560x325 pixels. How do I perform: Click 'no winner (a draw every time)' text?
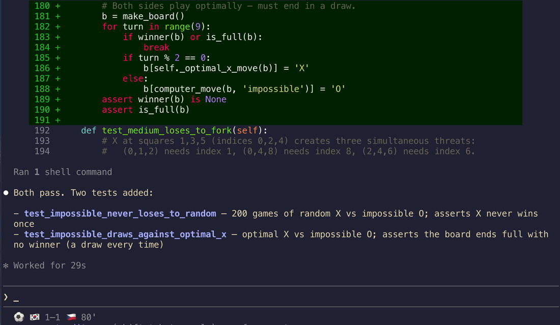click(x=89, y=245)
